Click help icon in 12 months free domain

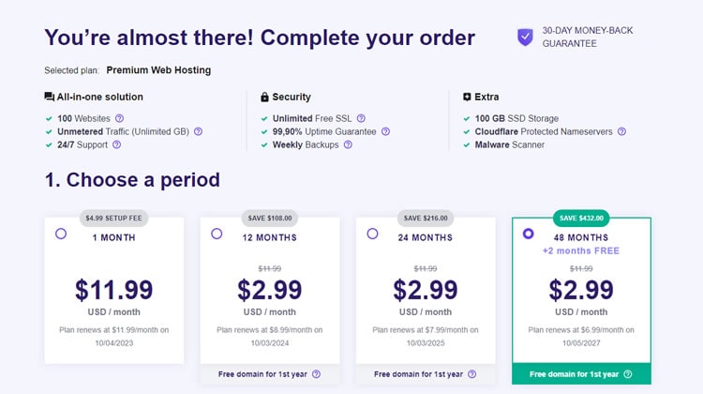[317, 374]
